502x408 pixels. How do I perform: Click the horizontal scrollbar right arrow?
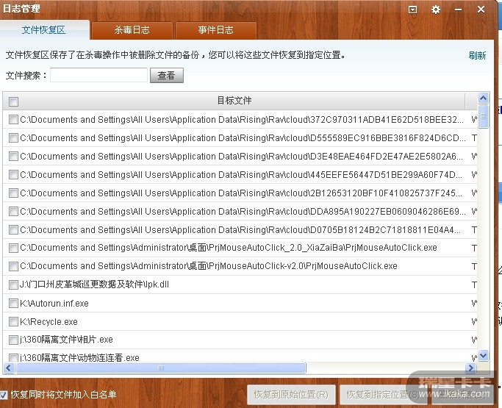(x=470, y=368)
